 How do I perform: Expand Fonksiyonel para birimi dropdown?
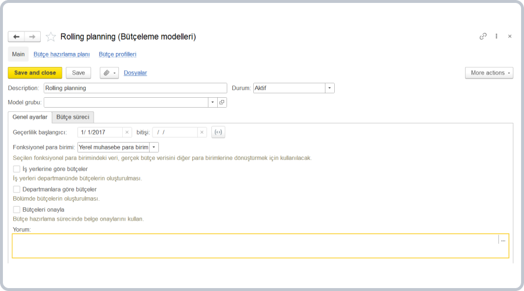pos(154,147)
